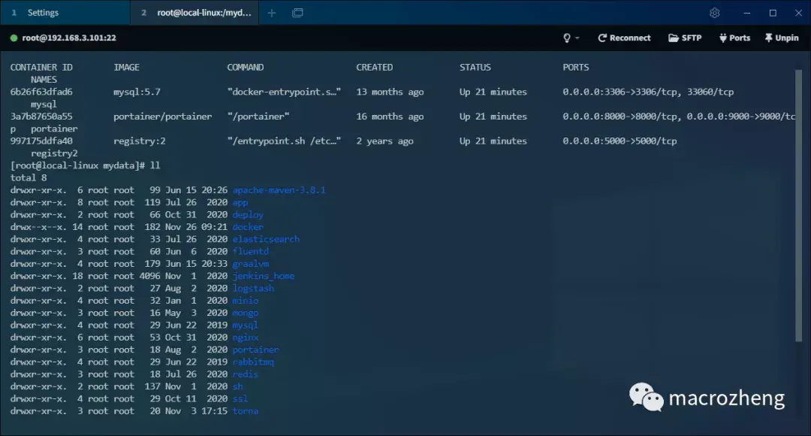Click the sh directory name

[x=237, y=387]
